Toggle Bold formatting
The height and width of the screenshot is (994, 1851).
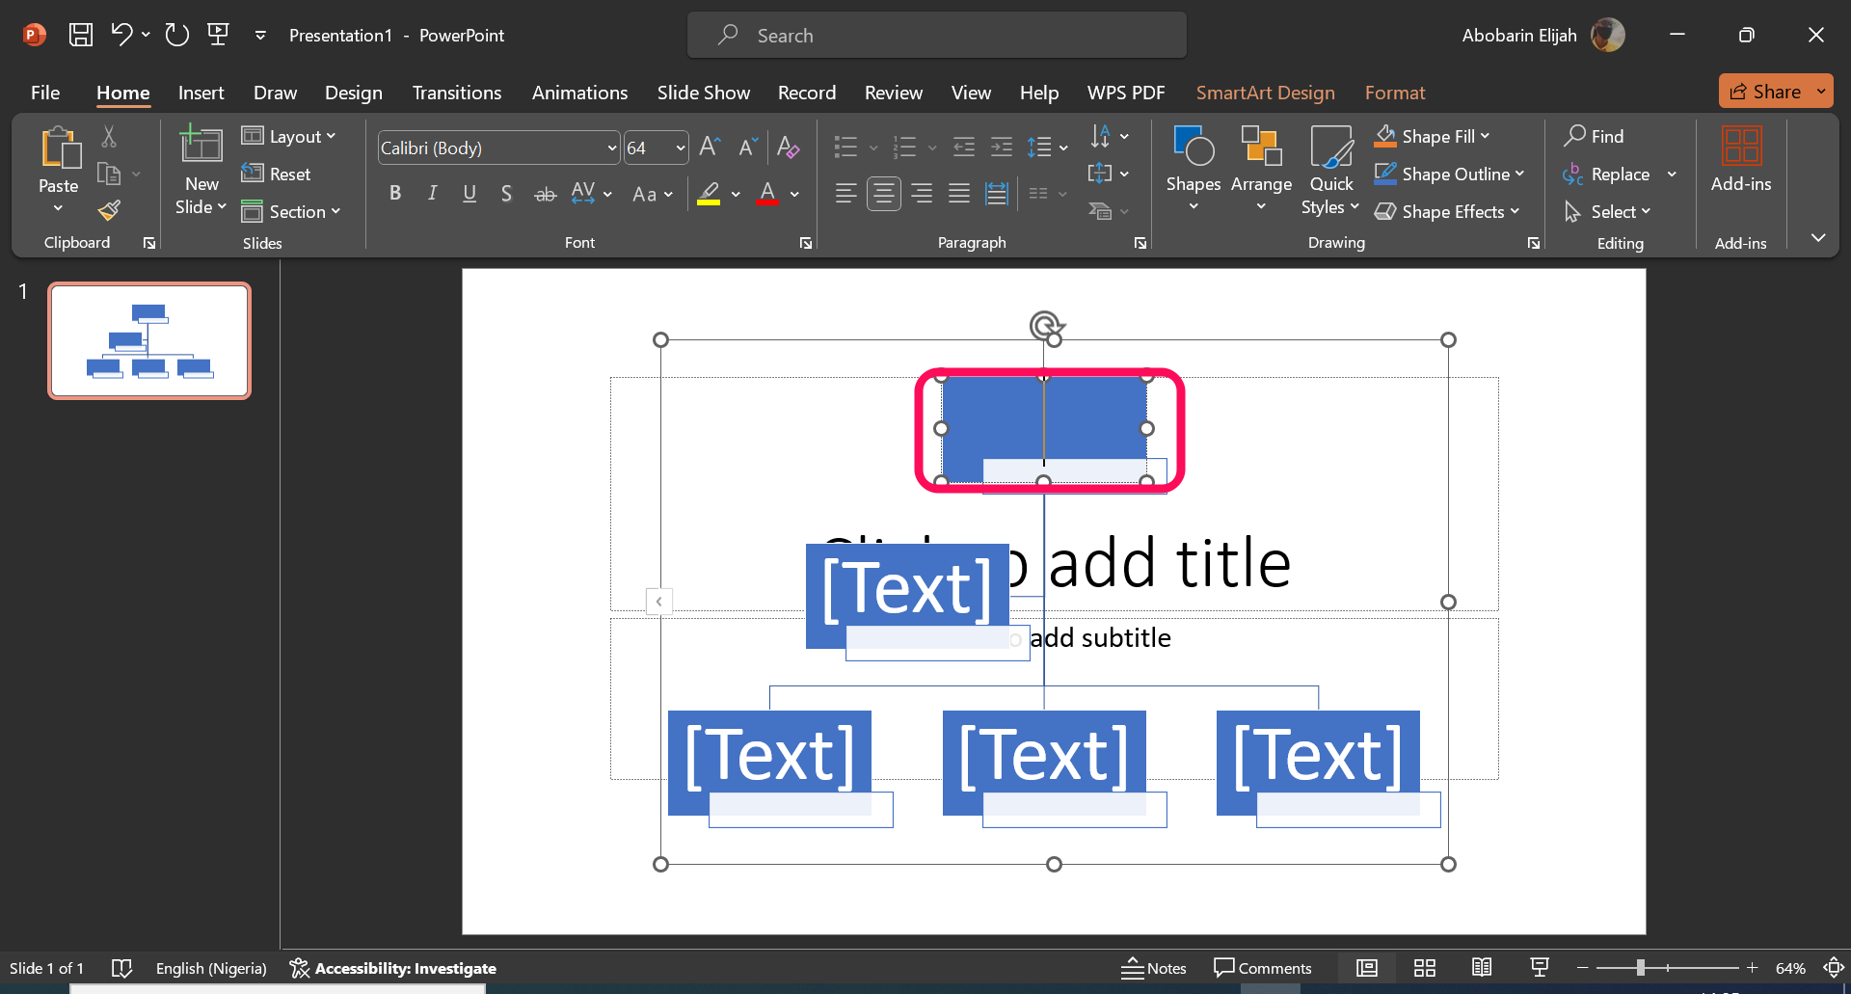click(395, 194)
